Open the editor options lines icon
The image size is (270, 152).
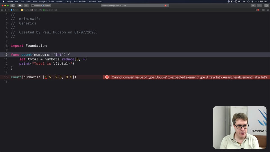(263, 10)
